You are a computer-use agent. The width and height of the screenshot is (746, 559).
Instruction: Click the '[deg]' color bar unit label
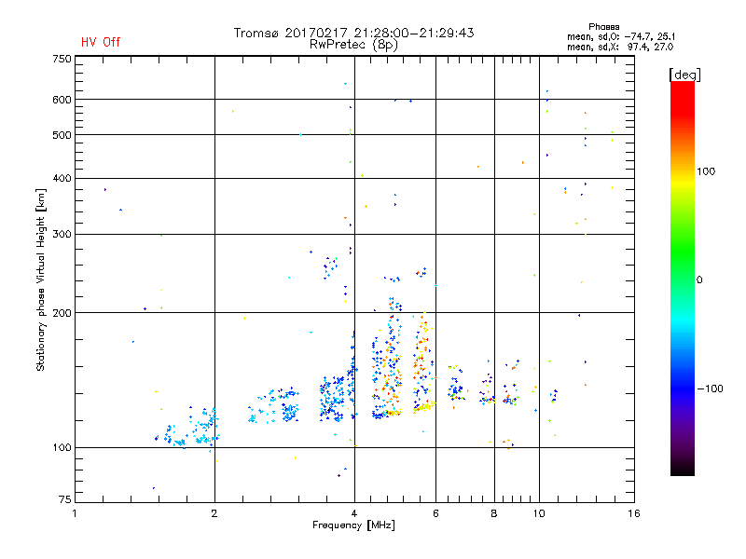click(x=684, y=75)
